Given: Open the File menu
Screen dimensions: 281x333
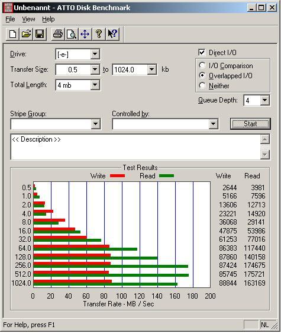Looking at the screenshot, I should [10, 19].
